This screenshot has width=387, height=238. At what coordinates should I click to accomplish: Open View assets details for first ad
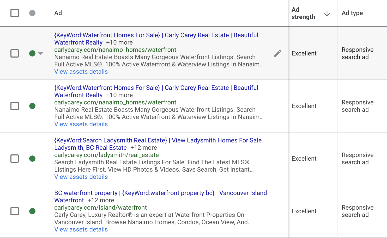tap(81, 72)
